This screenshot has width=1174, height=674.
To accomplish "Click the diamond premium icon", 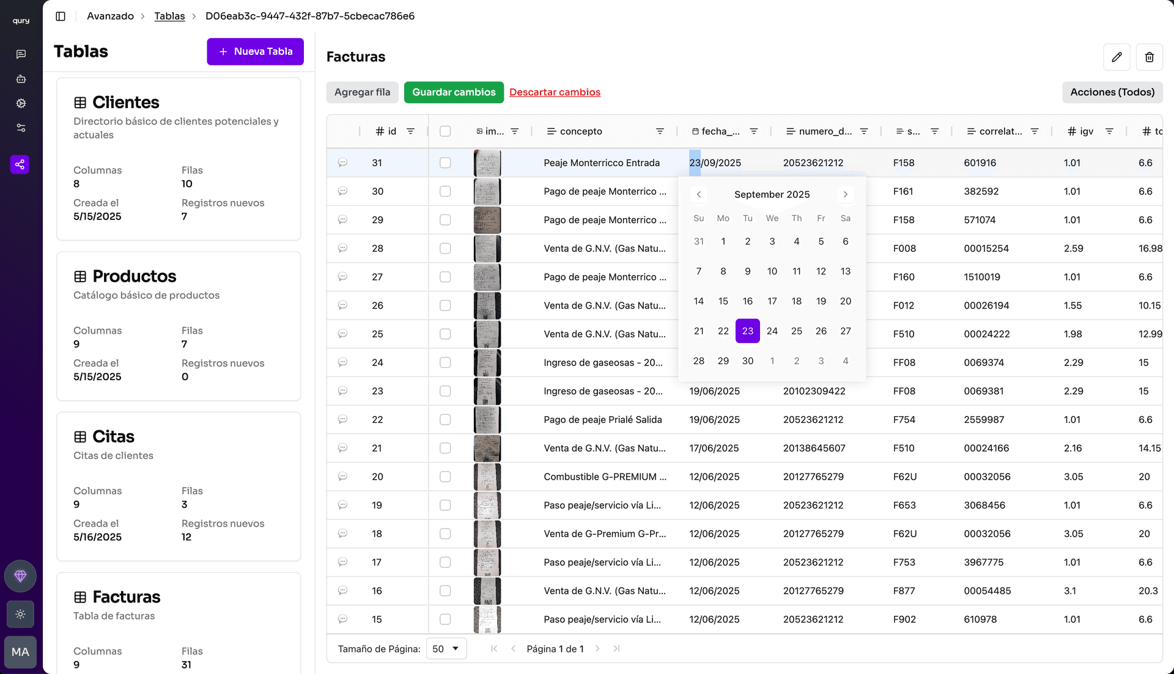I will tap(20, 576).
